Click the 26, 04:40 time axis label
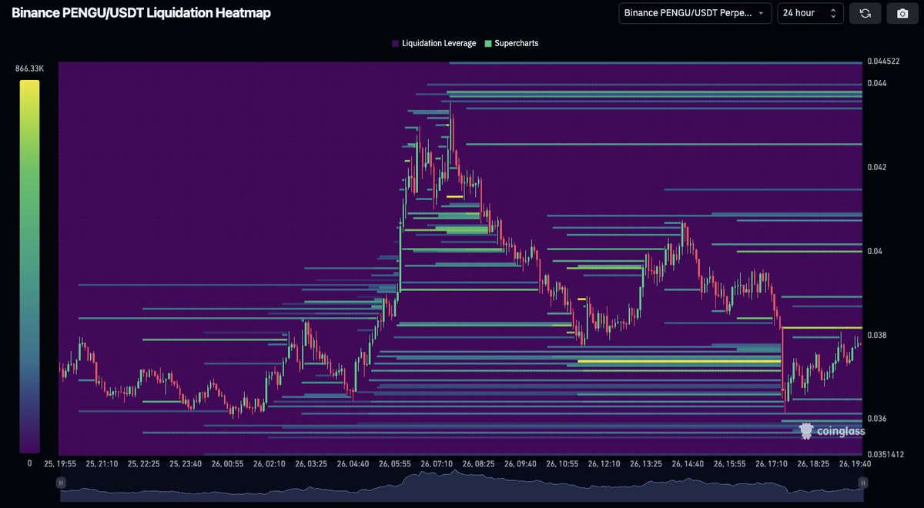 [354, 464]
